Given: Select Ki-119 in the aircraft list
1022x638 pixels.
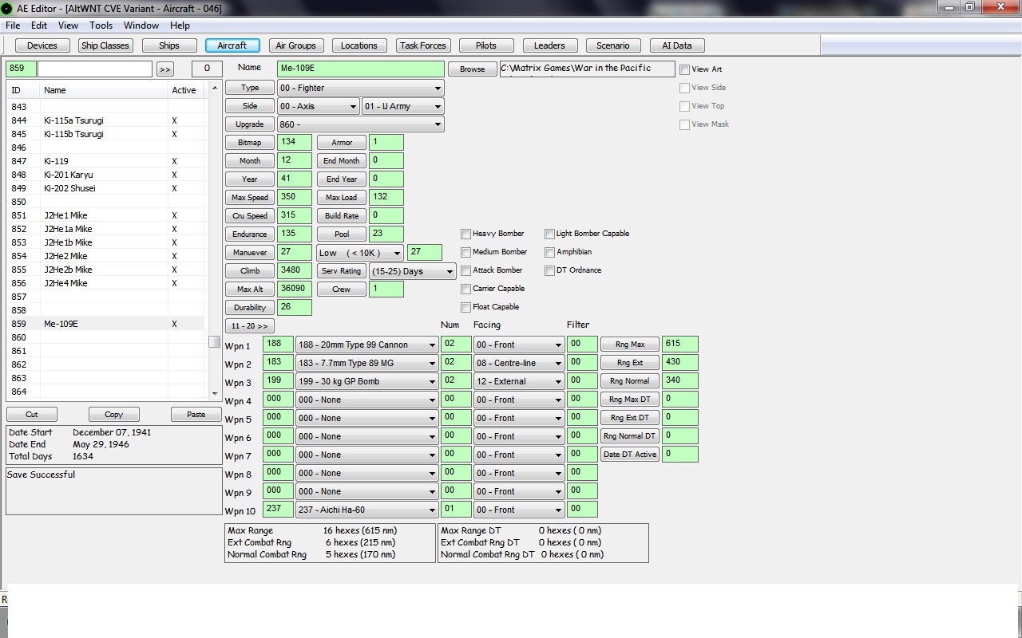Looking at the screenshot, I should click(105, 161).
